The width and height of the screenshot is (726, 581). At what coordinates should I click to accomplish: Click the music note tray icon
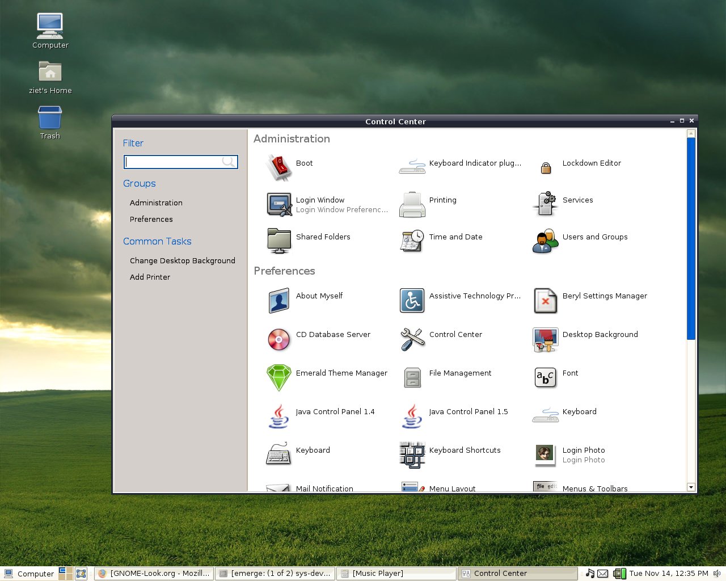point(590,574)
